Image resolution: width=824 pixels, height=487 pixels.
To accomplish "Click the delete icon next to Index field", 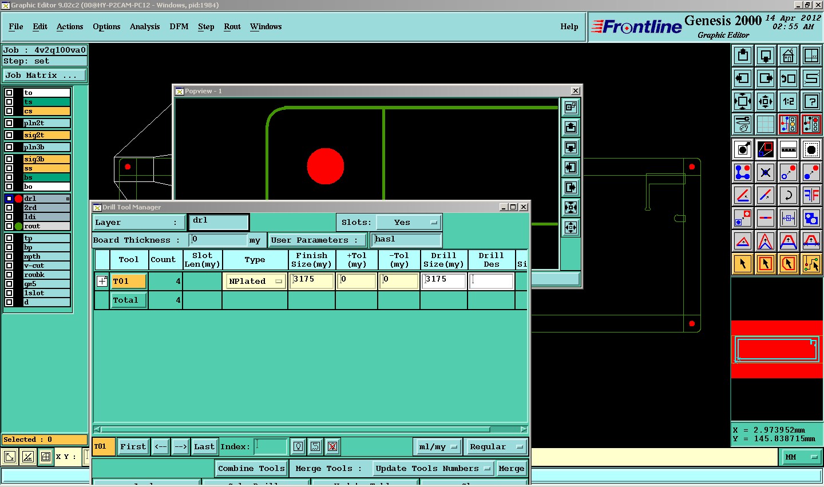I will point(332,446).
